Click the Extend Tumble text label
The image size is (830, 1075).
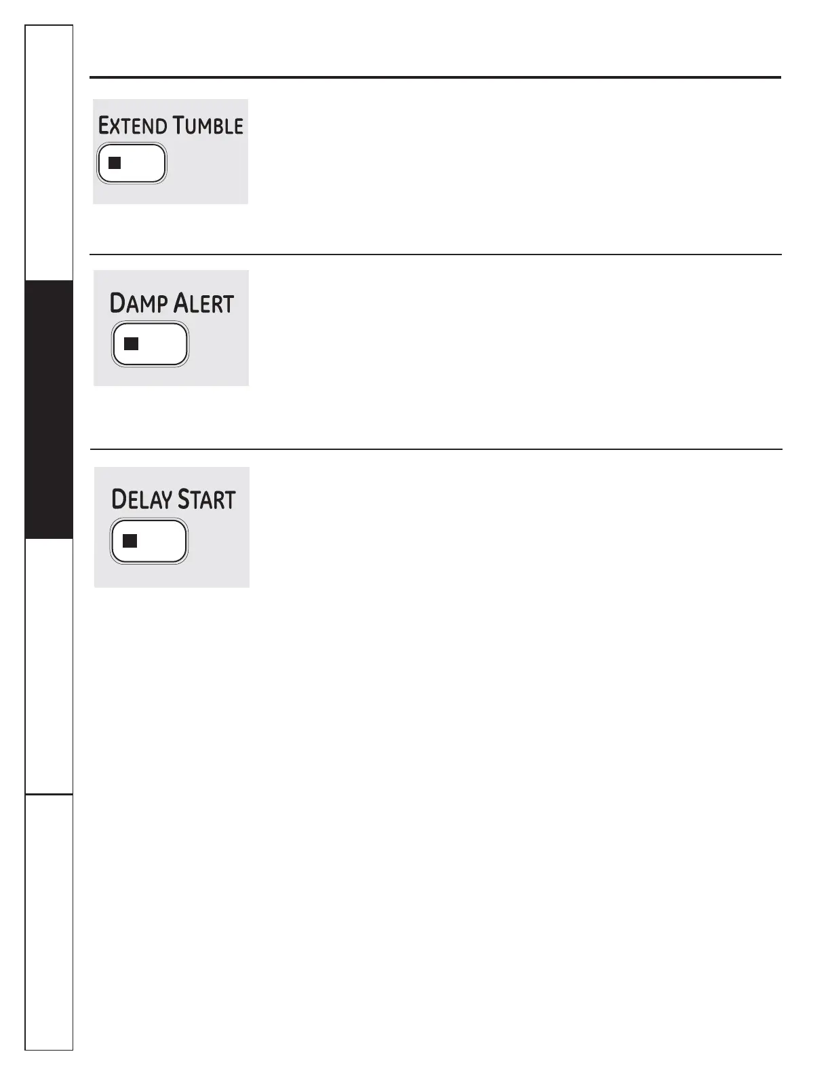click(x=170, y=126)
